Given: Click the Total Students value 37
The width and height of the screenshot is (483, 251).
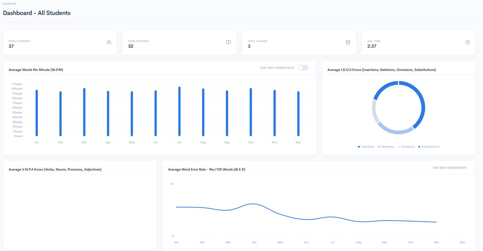Looking at the screenshot, I should 11,46.
